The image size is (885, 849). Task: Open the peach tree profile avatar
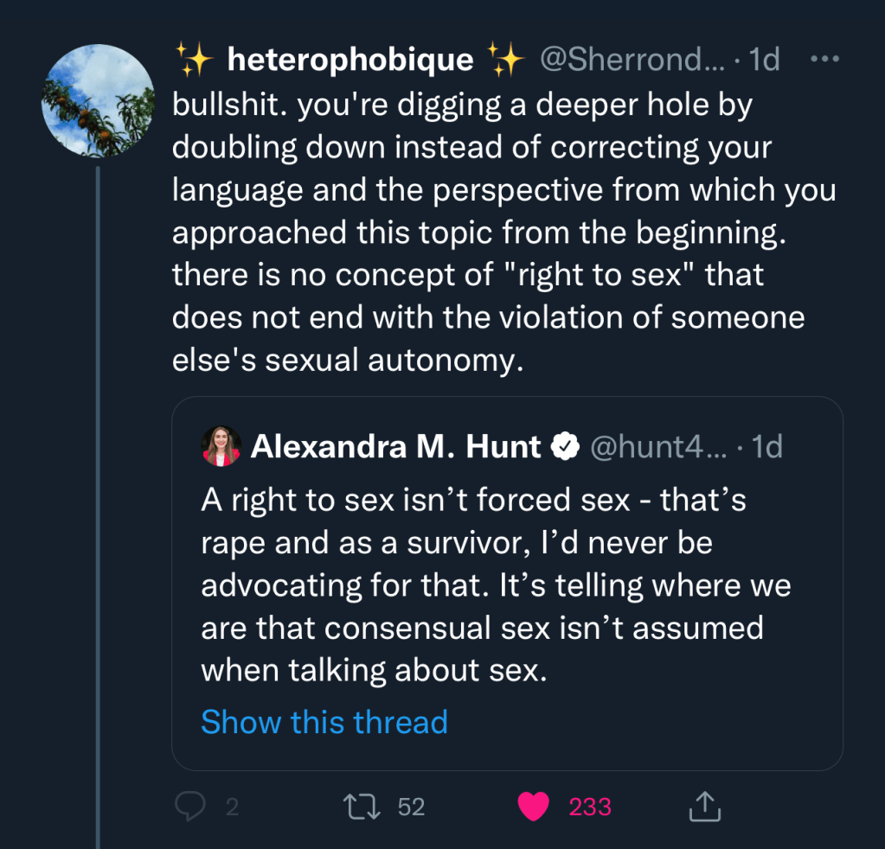(x=98, y=100)
